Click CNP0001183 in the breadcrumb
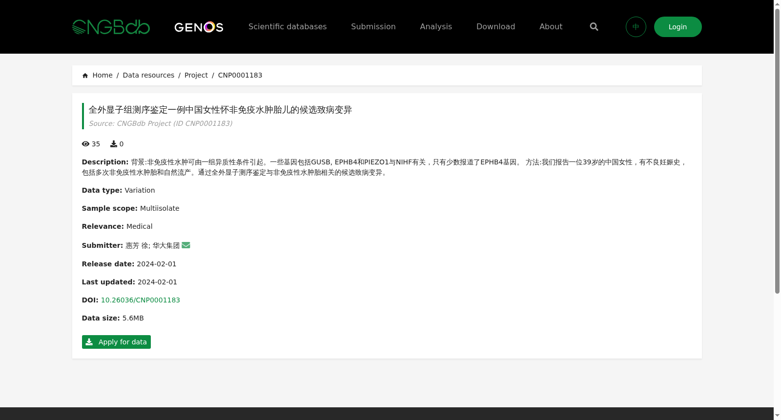Screen dimensions: 781x420 tap(240, 75)
